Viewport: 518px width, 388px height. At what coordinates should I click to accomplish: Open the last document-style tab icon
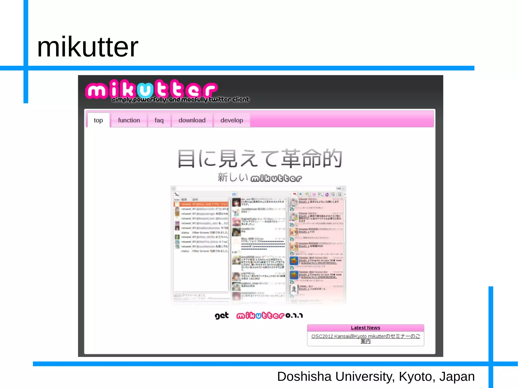click(x=340, y=194)
